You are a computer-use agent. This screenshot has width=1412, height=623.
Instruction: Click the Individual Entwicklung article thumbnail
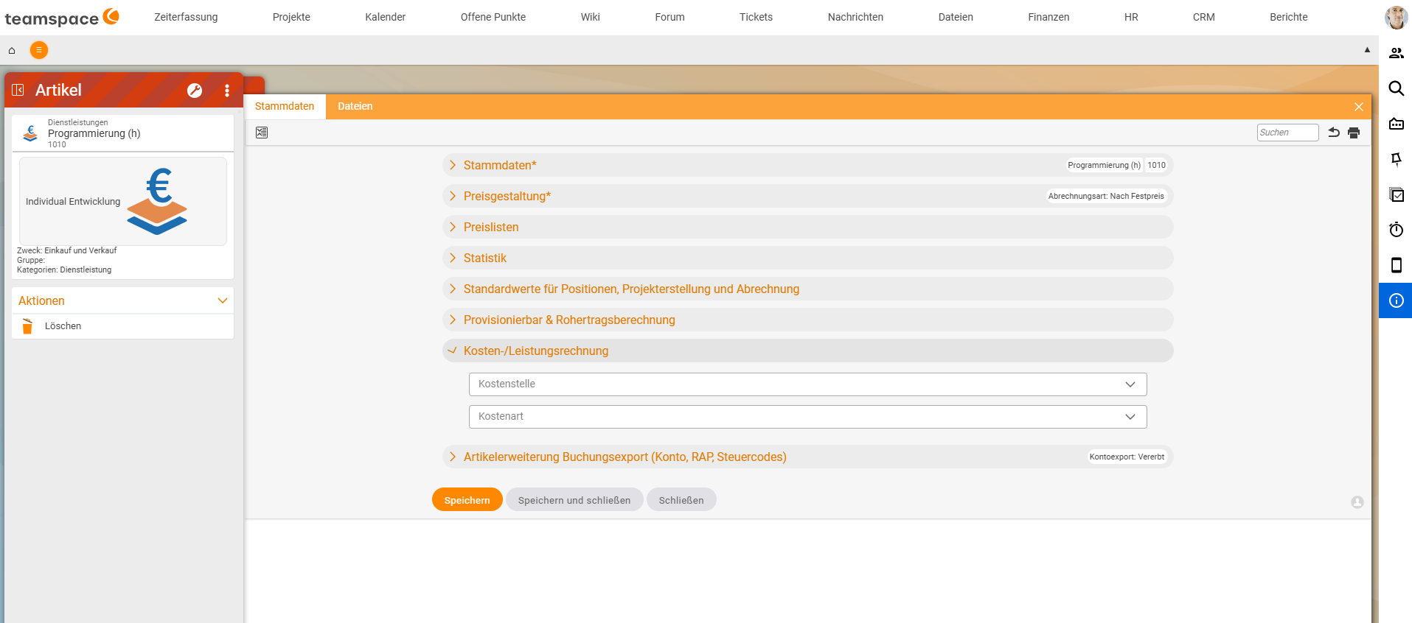123,201
